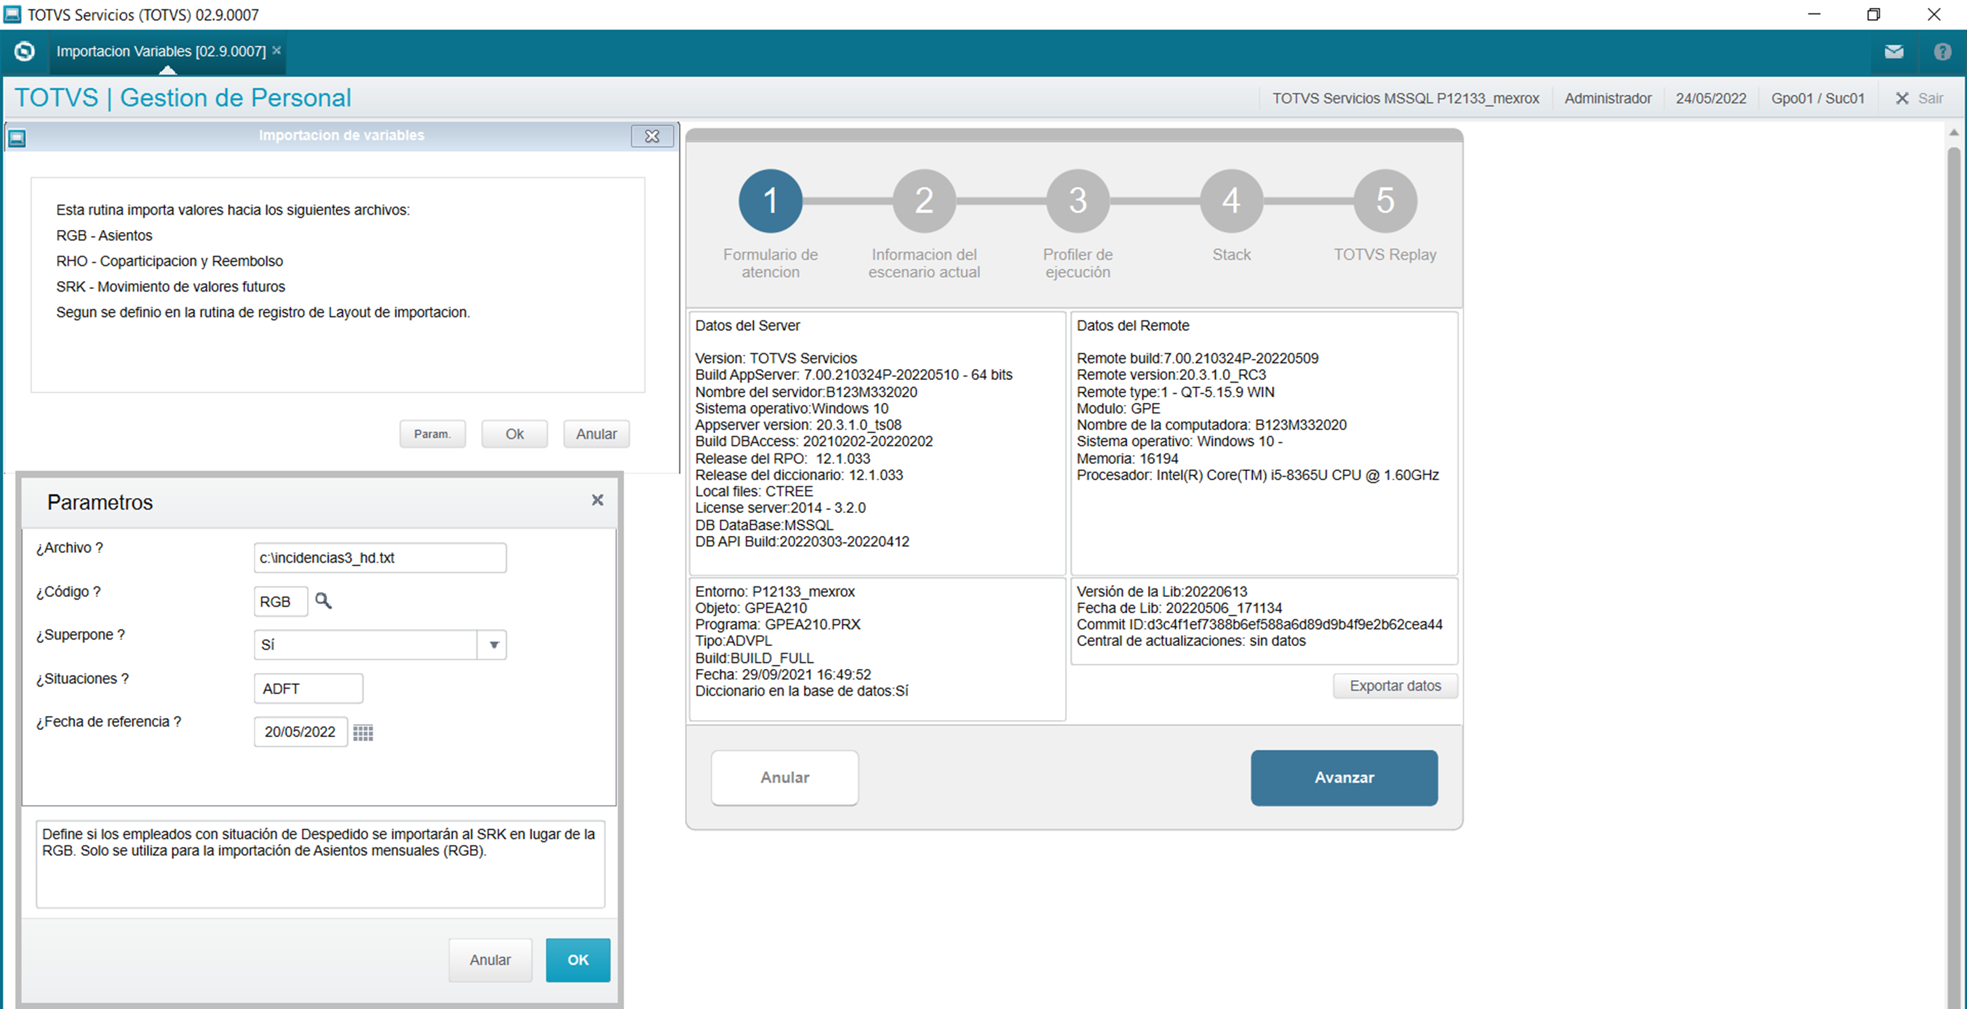1967x1009 pixels.
Task: Click Anular in Parametros dialog
Action: click(490, 960)
